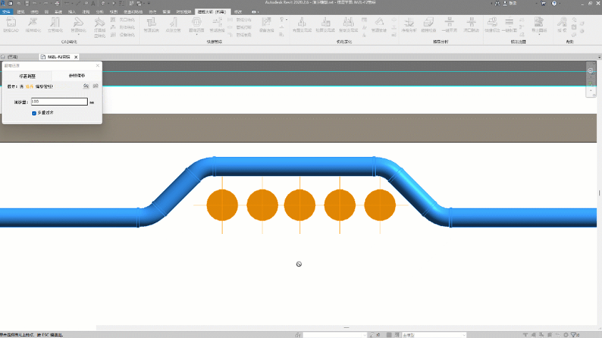The image size is (602, 338).
Task: Click the middle orange circular pipe section
Action: click(x=300, y=205)
